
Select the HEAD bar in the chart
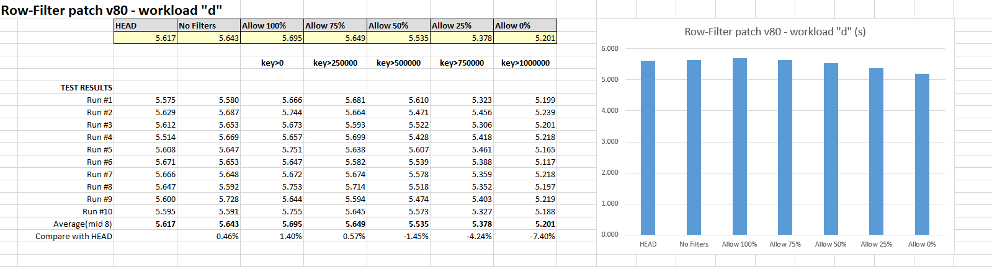tap(648, 147)
